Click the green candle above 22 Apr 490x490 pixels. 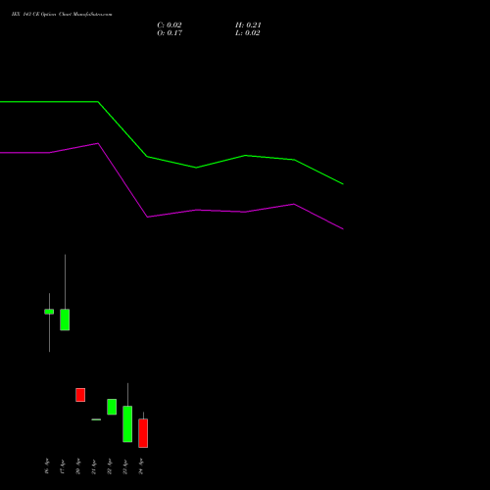[112, 407]
